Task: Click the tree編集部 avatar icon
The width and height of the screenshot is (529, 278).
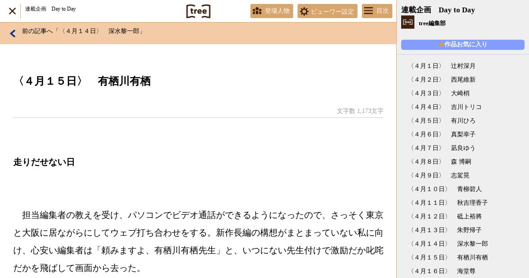Action: [408, 22]
